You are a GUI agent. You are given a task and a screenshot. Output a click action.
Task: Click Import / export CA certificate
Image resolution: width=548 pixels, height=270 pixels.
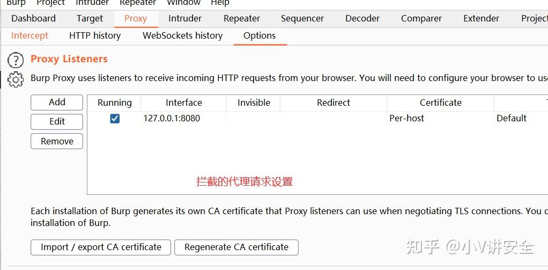click(101, 247)
